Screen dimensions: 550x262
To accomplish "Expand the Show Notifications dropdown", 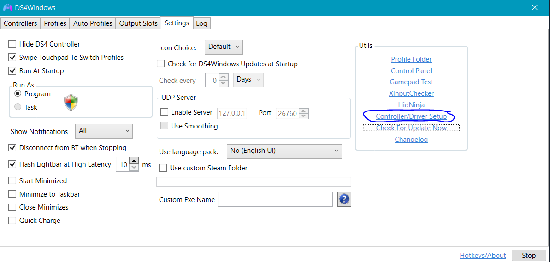I will point(104,131).
